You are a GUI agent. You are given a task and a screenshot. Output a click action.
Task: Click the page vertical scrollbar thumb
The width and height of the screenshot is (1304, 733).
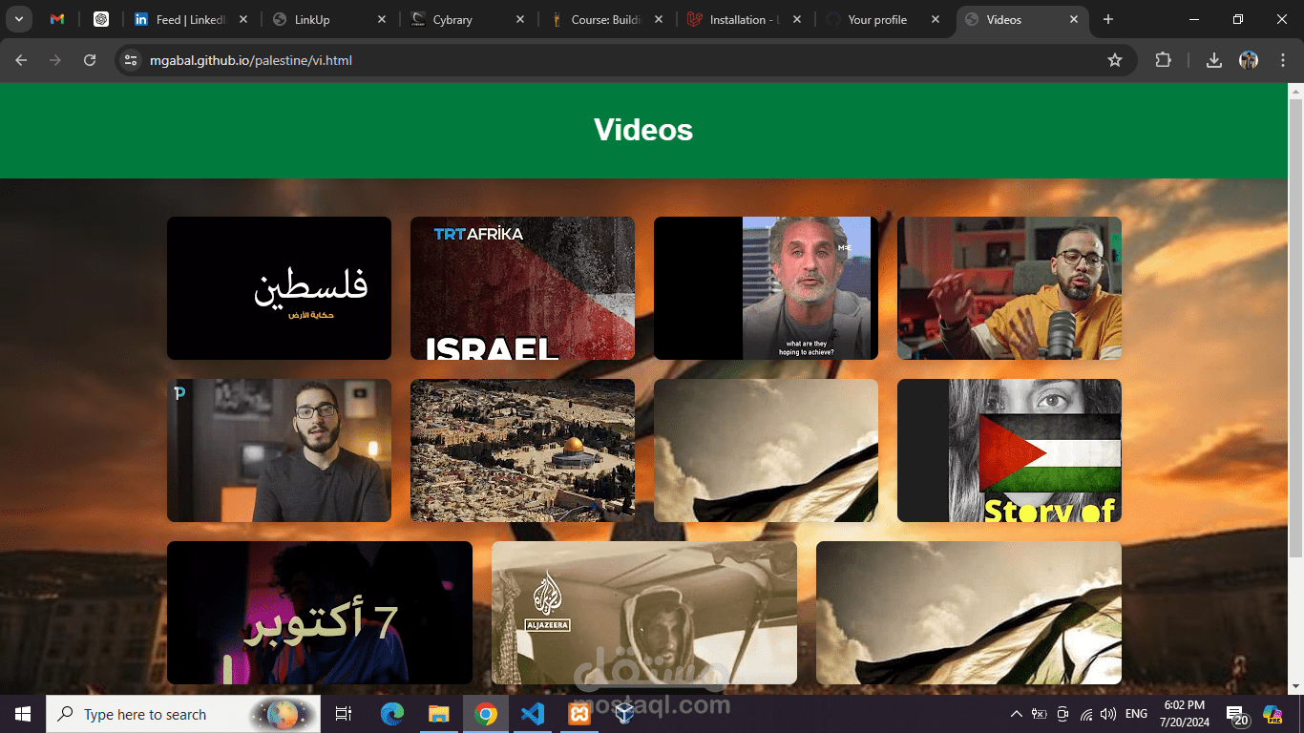pos(1295,327)
